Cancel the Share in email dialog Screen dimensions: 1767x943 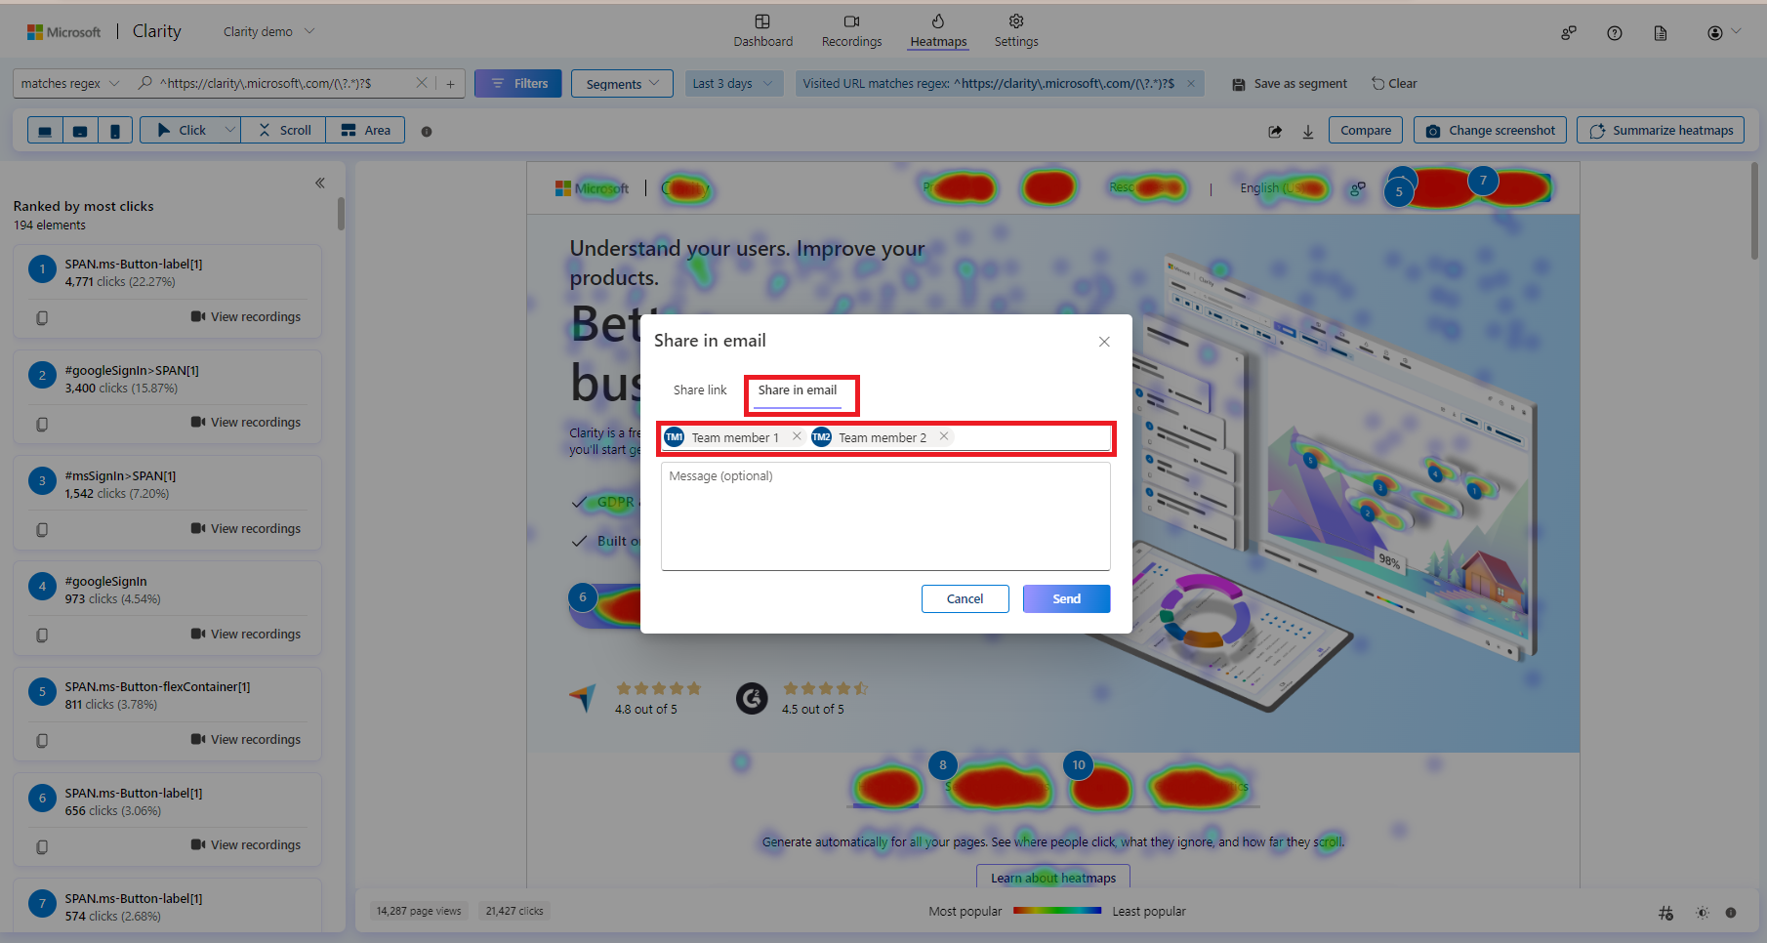coord(965,599)
